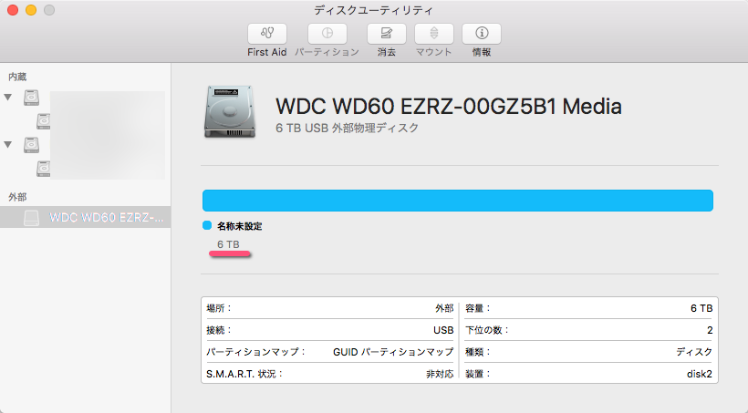The height and width of the screenshot is (413, 748).
Task: Click the blue partition usage bar
Action: point(458,201)
